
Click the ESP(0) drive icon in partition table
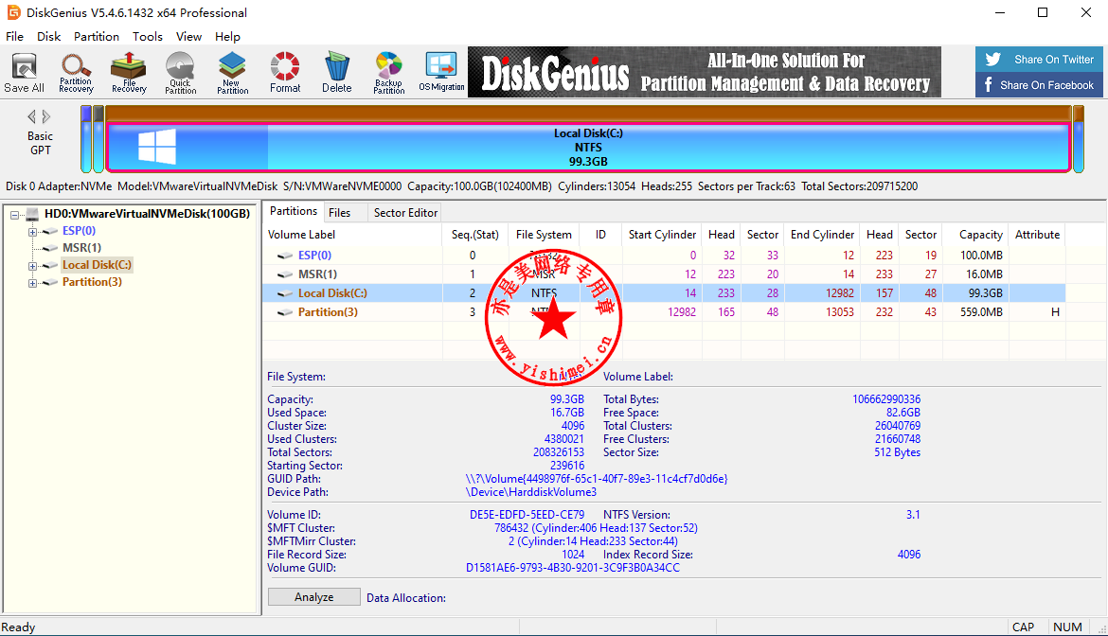[x=285, y=256]
